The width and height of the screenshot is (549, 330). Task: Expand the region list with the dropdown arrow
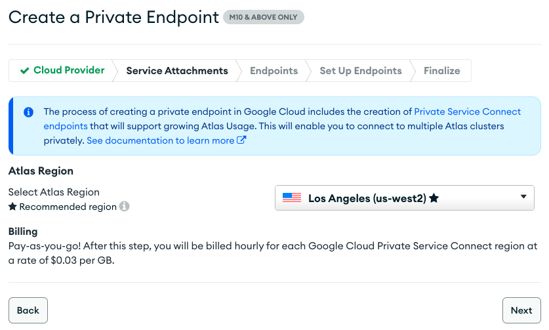(523, 197)
